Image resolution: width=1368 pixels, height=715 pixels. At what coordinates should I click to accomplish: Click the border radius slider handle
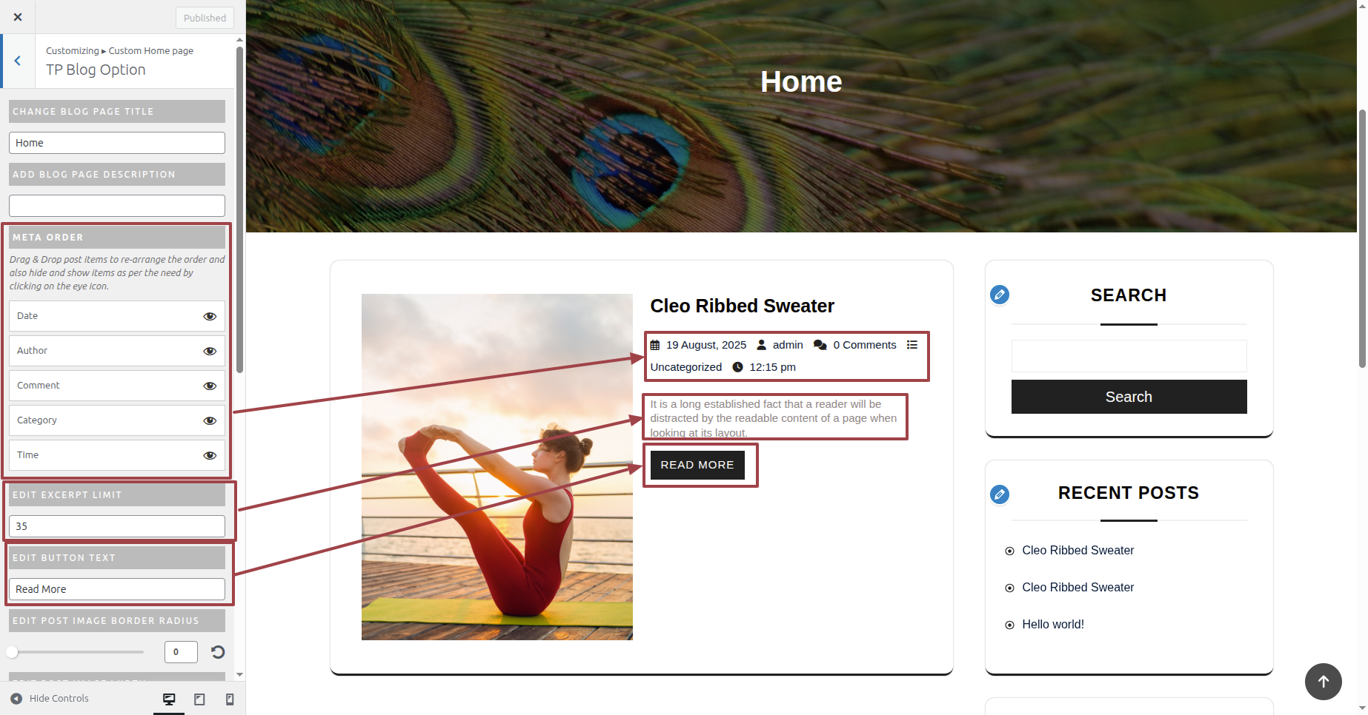point(12,652)
